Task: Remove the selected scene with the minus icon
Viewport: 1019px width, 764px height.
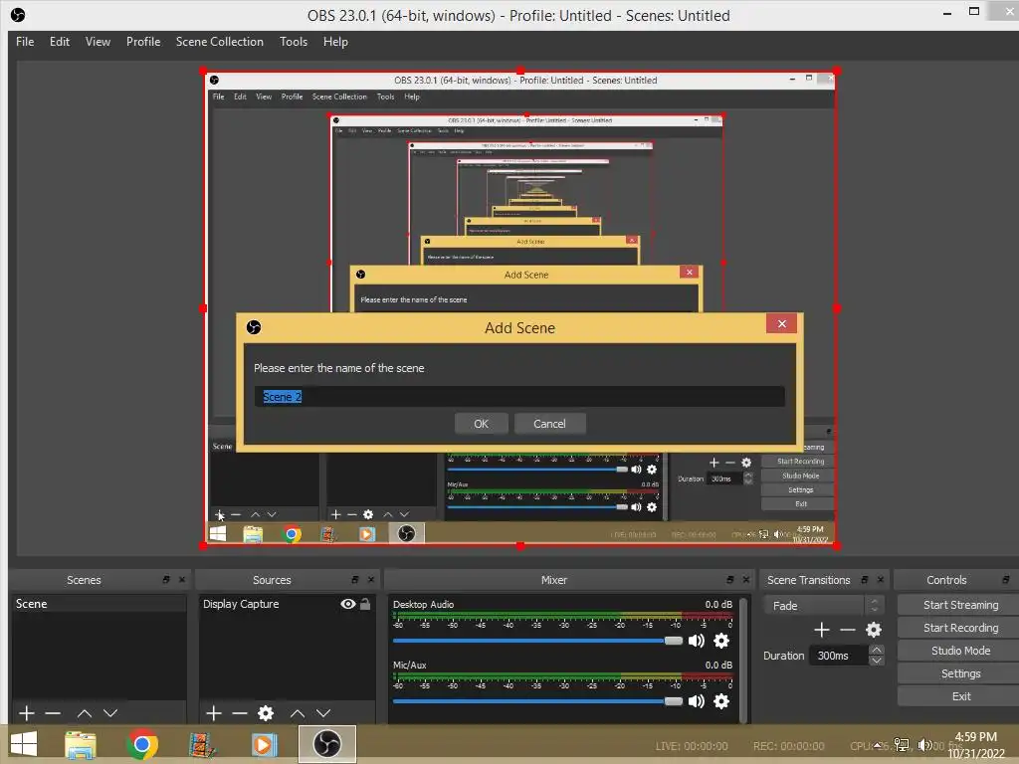Action: (53, 713)
